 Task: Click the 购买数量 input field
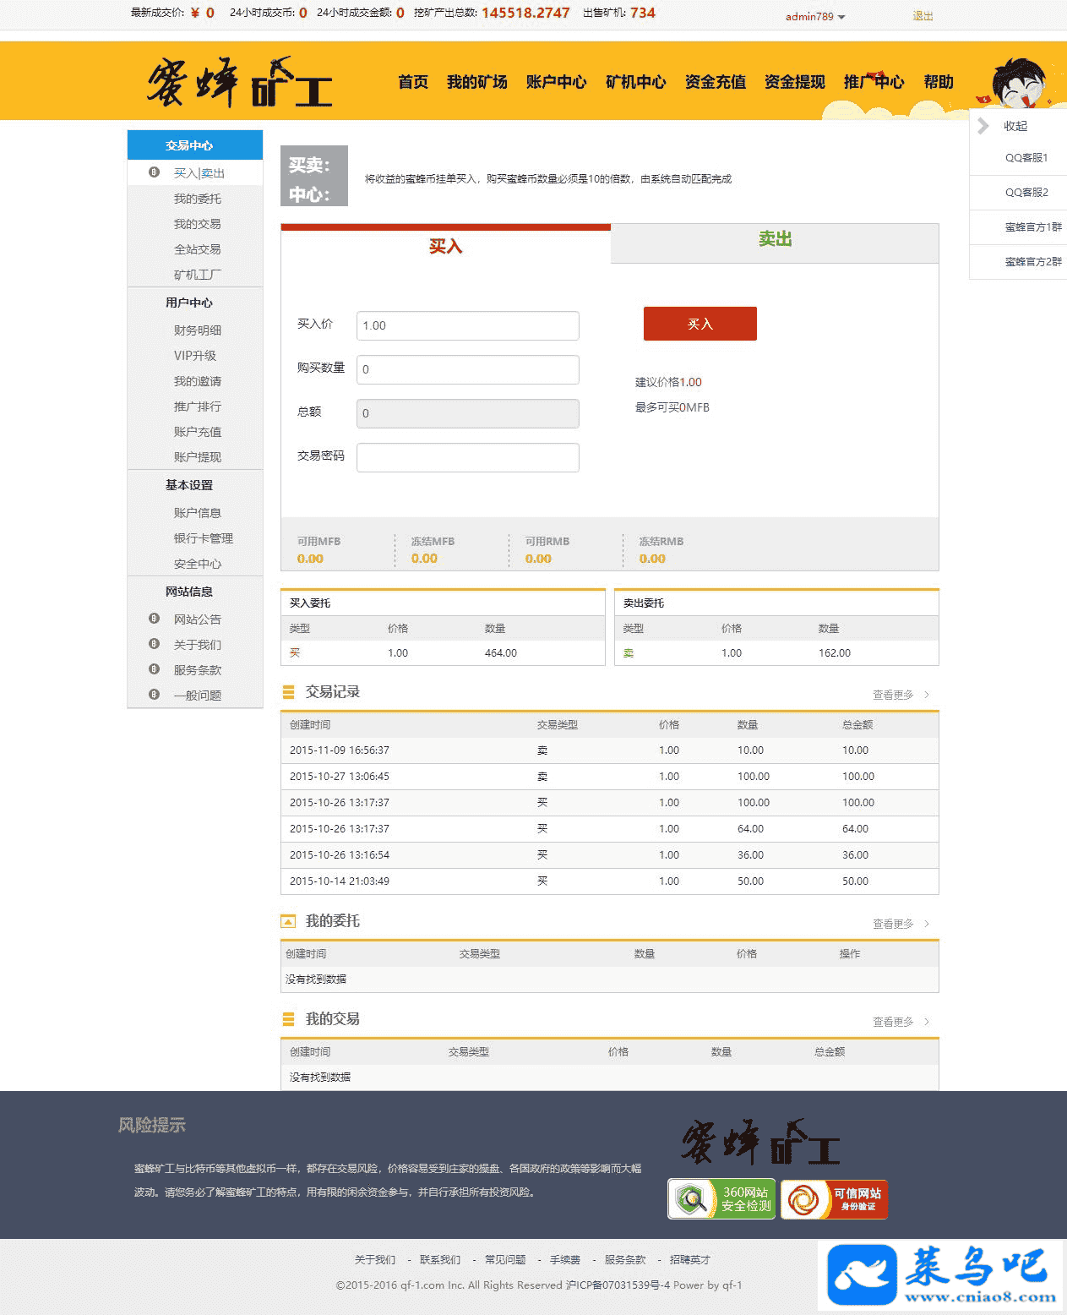[467, 369]
